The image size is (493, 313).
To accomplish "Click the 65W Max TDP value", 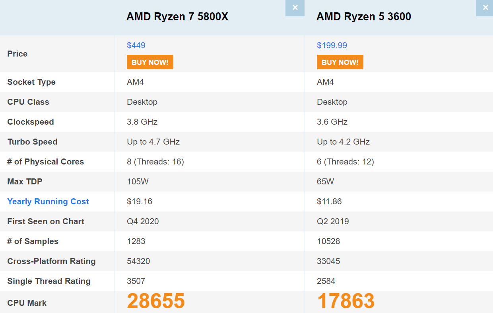I will click(326, 182).
